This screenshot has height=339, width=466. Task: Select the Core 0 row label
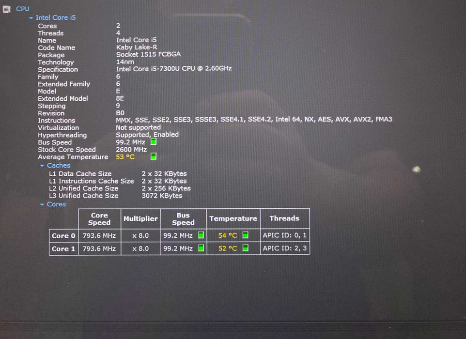coord(63,236)
